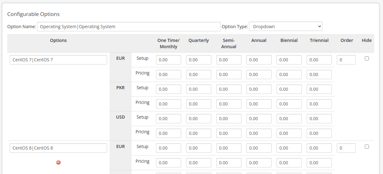Click CentOS 7 USD Pricing One Time/Monthly field
This screenshot has height=174, width=383.
coord(169,133)
